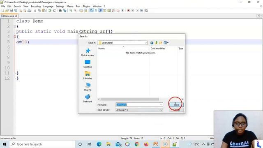This screenshot has width=263, height=148.
Task: Click the Up One Level folder icon
Action: click(156, 43)
